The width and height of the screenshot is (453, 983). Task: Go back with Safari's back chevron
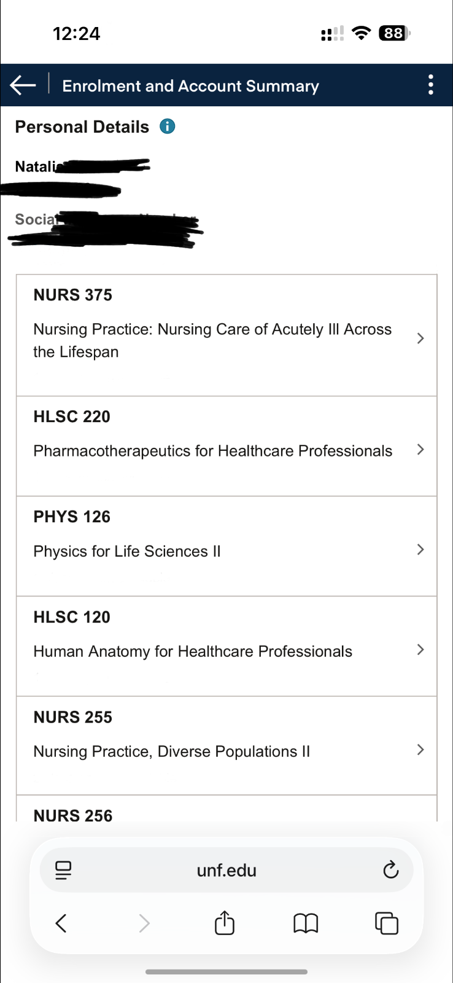click(61, 923)
